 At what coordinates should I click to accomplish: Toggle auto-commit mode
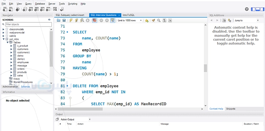113,21
